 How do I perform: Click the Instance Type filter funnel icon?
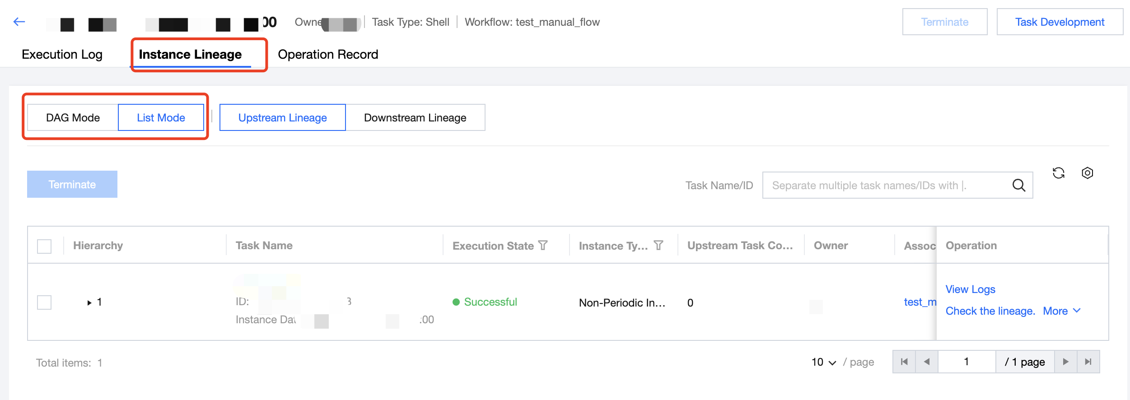point(658,245)
